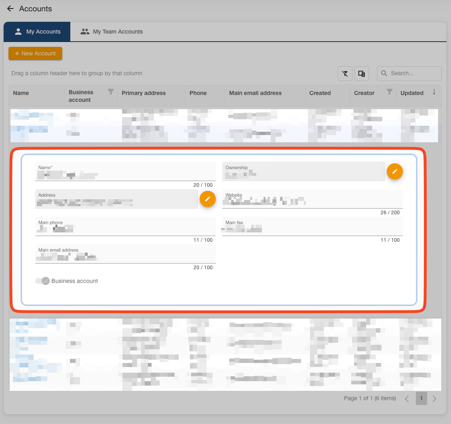Go to page 1 in pagination
Screen dimensions: 451x424
tap(421, 399)
